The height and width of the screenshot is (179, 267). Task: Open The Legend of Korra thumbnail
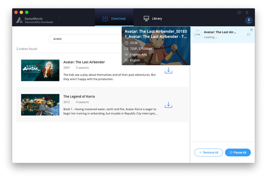tap(40, 105)
